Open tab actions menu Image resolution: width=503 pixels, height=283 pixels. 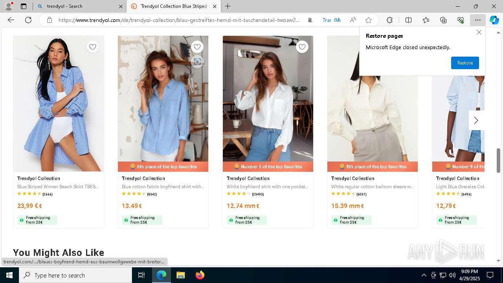(x=24, y=6)
